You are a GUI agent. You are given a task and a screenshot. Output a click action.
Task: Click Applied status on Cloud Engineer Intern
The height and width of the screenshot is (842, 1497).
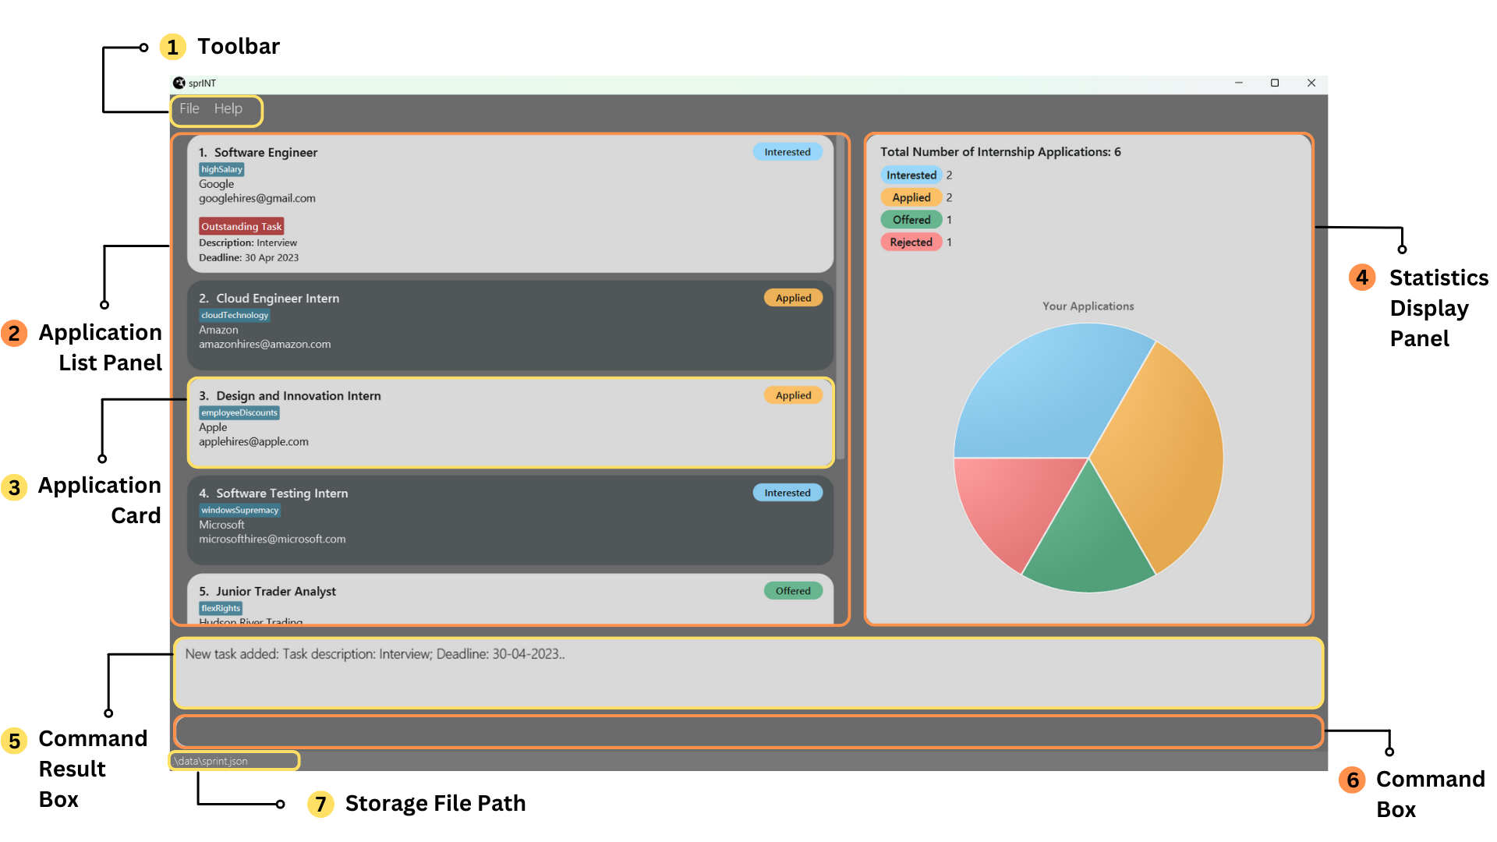(793, 298)
